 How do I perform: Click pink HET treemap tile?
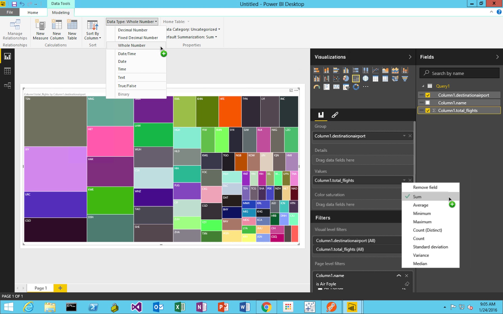click(x=110, y=141)
